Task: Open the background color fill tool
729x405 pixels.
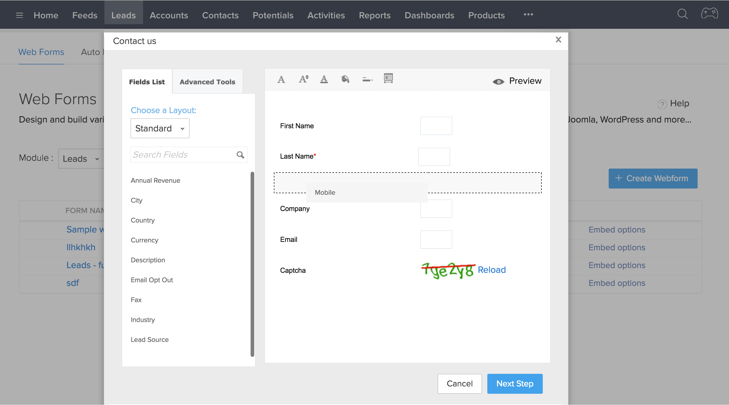Action: coord(346,80)
